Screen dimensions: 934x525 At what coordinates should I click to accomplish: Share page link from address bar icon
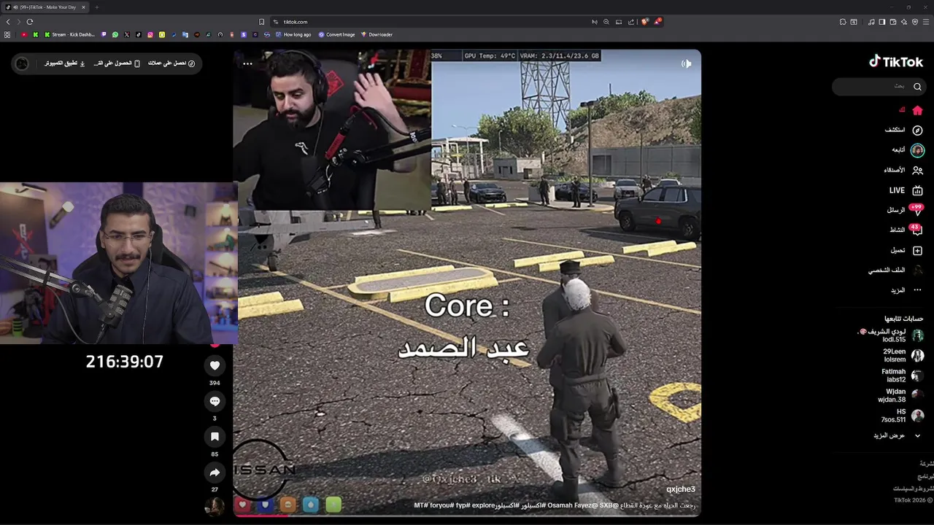tap(631, 22)
